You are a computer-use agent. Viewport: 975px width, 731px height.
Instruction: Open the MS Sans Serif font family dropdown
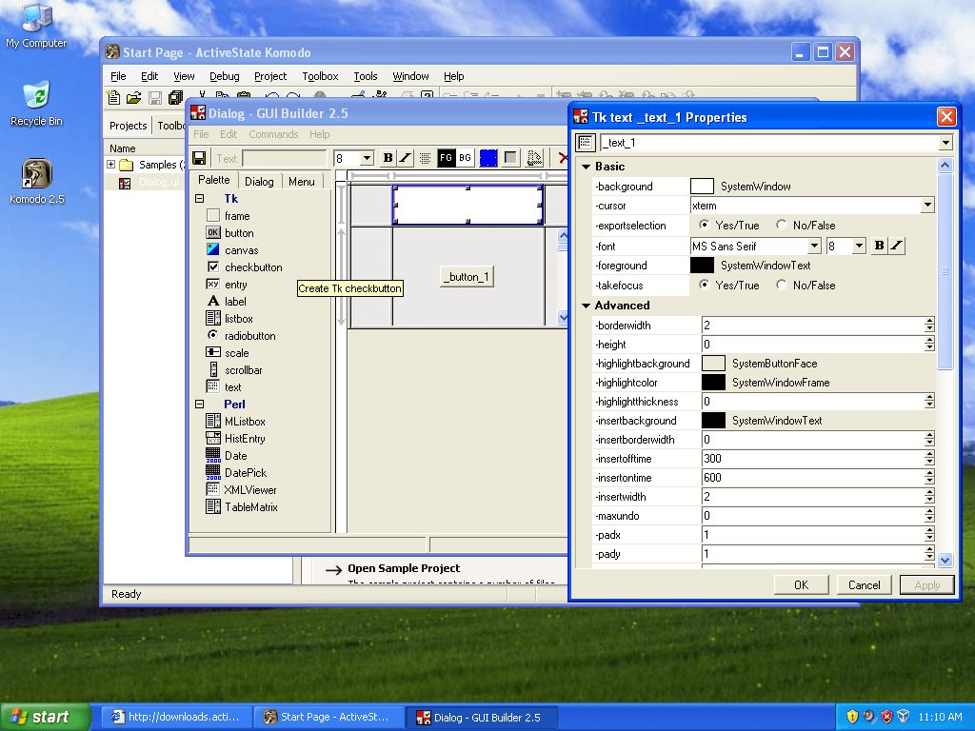pyautogui.click(x=814, y=246)
